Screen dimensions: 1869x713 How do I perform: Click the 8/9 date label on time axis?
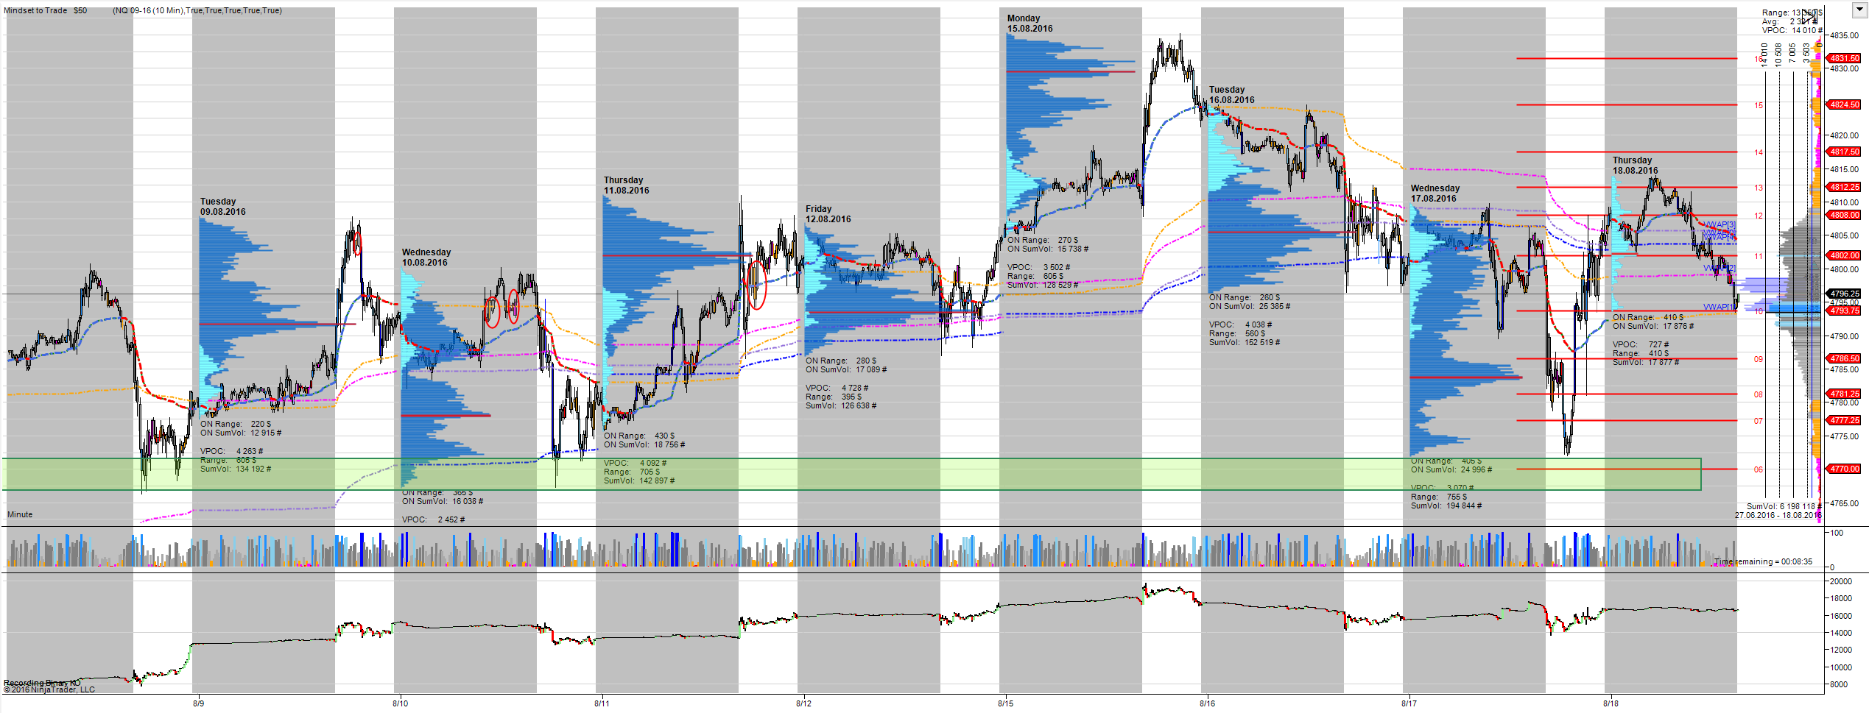[x=199, y=703]
